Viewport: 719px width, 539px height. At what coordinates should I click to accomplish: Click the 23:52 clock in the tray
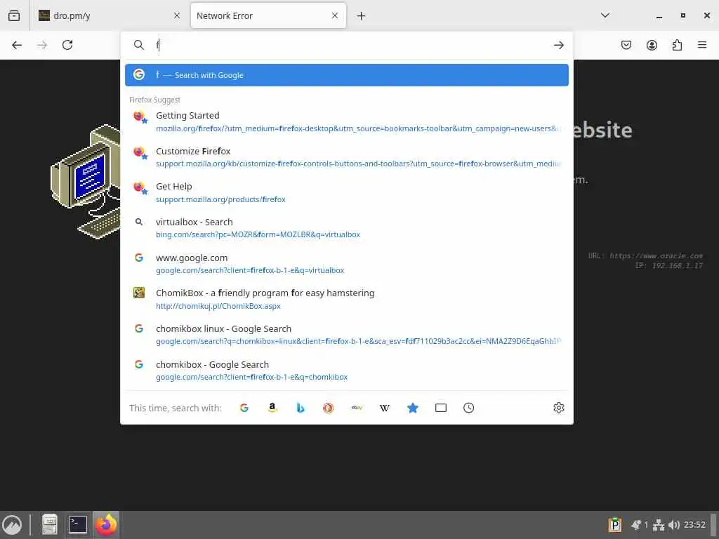click(x=694, y=525)
